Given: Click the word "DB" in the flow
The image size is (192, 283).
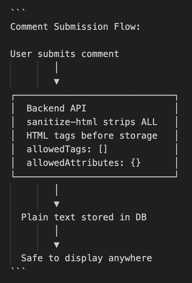Looking at the screenshot, I should point(141,217).
